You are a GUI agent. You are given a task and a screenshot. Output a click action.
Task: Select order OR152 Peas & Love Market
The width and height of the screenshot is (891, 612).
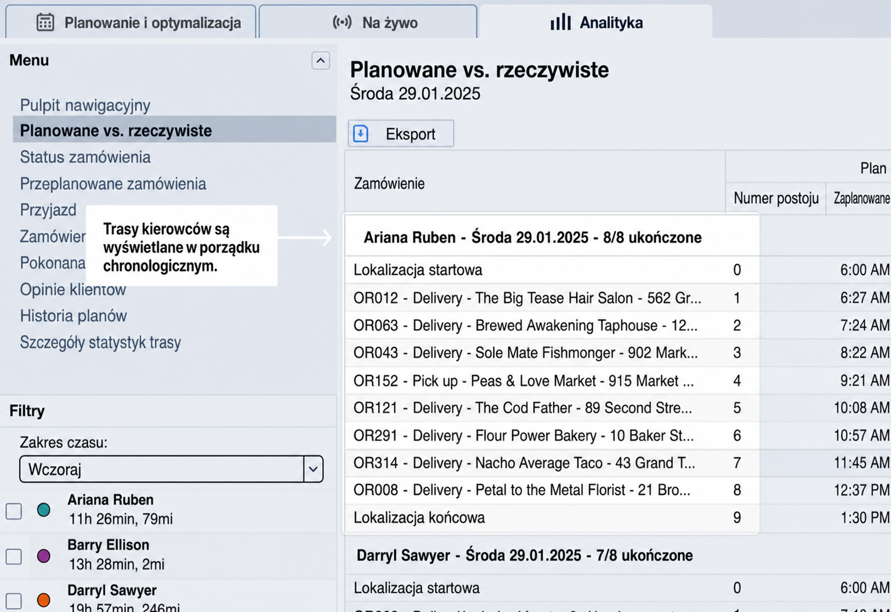point(552,380)
